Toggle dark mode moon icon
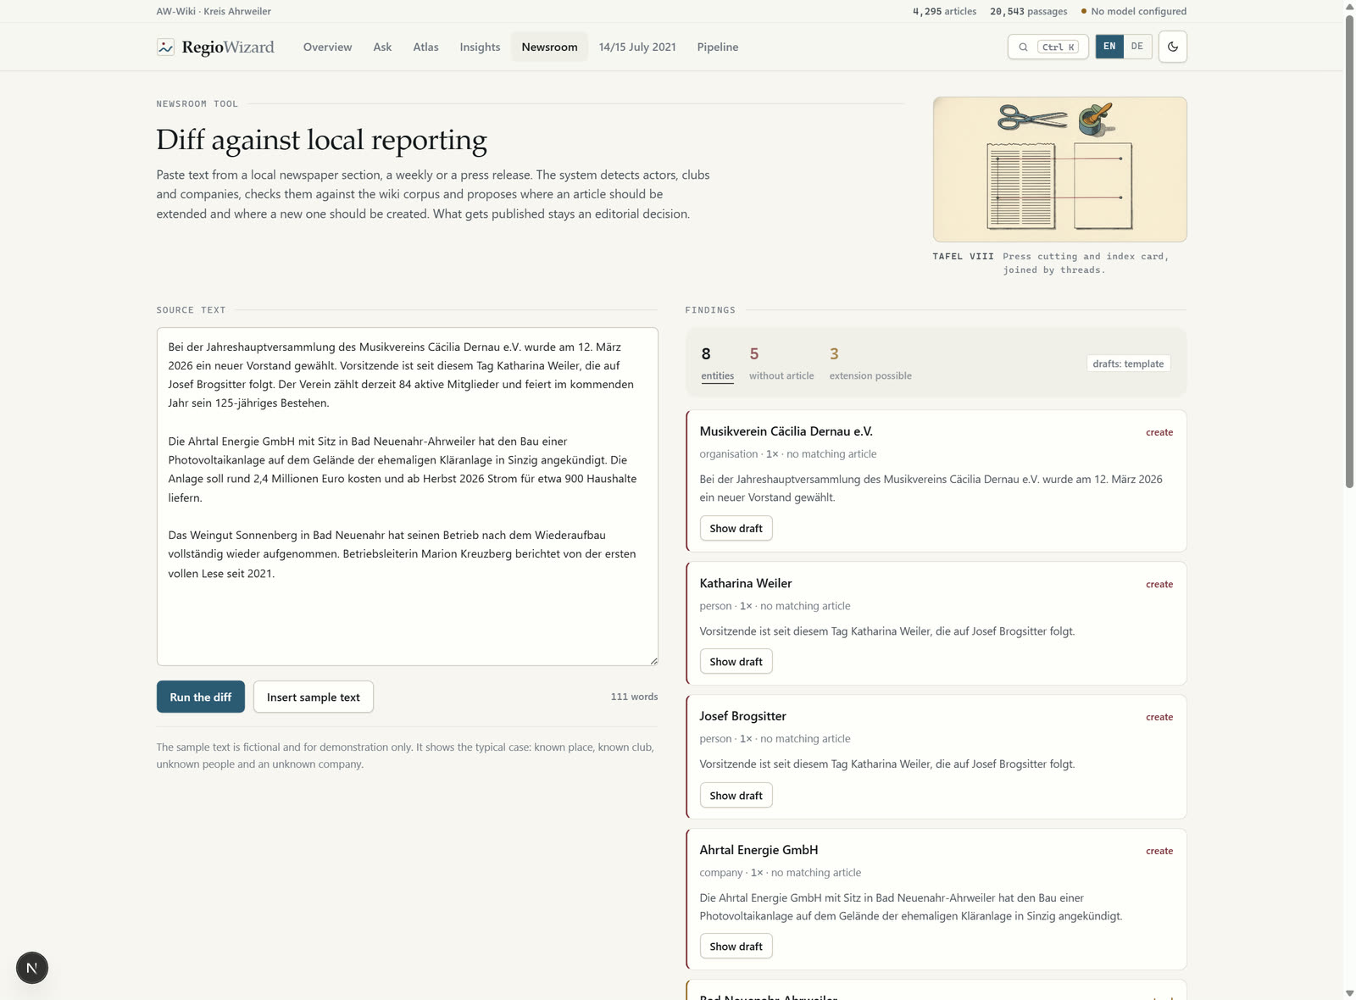The height and width of the screenshot is (1000, 1356). (x=1173, y=47)
